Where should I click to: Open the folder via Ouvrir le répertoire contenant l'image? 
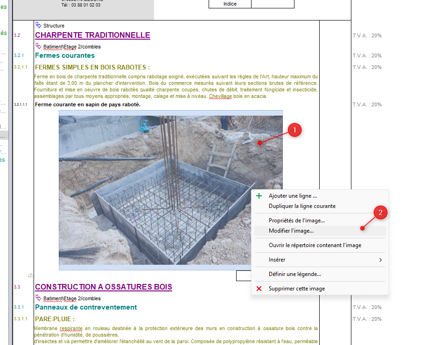tap(315, 245)
